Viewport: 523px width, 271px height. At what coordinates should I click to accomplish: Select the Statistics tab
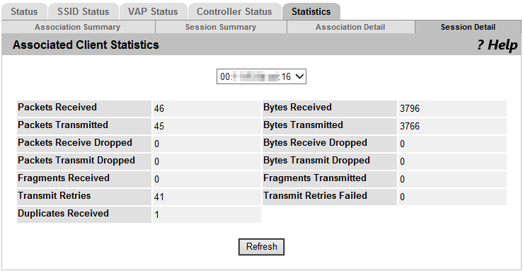(311, 11)
